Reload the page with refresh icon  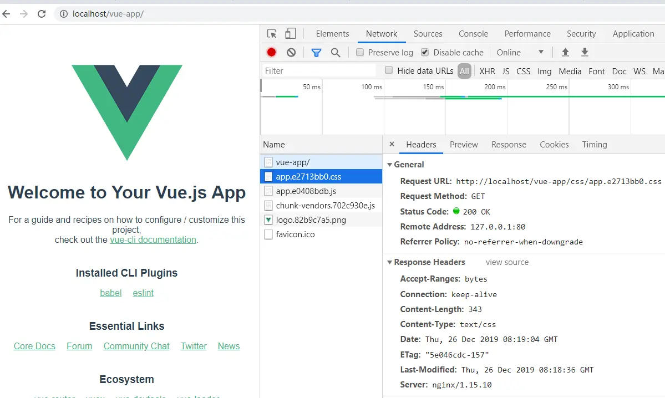42,14
